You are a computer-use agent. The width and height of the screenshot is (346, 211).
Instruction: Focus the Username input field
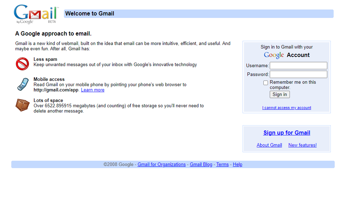(298, 65)
